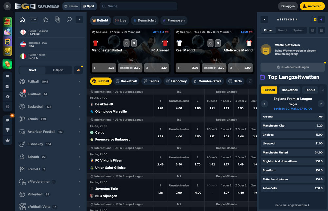This screenshot has width=328, height=211.
Task: Open the crown icon in left rail
Action: pos(7,140)
